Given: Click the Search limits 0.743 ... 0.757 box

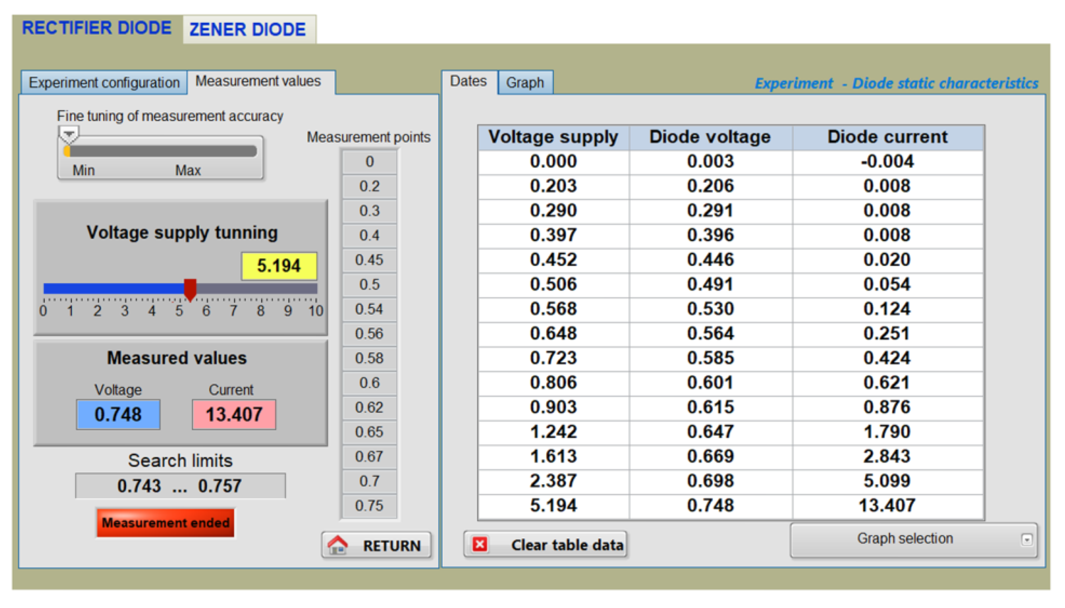Looking at the screenshot, I should tap(180, 486).
